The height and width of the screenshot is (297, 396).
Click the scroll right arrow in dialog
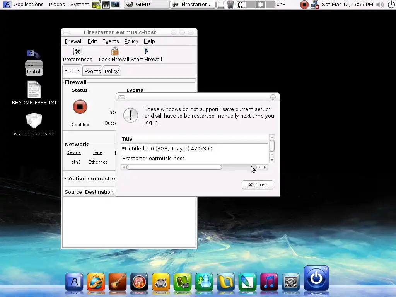265,167
